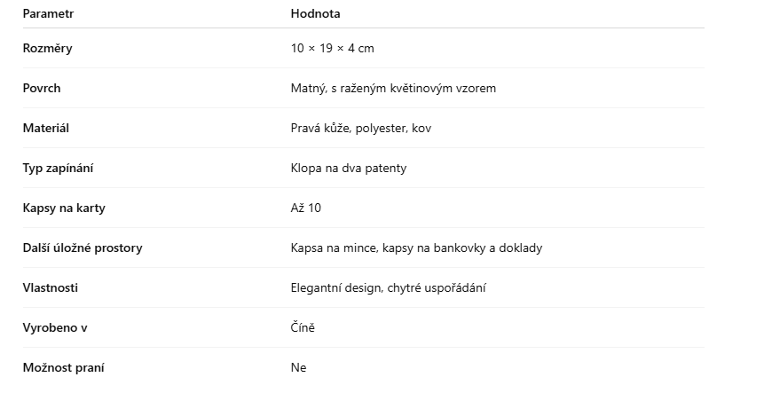
Task: Click the Matný, s raženým květinovým vzorem value
Action: pyautogui.click(x=393, y=88)
